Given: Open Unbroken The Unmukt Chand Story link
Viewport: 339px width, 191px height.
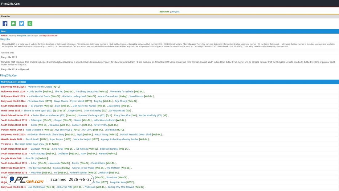Looking at the screenshot, I should coord(46,135).
